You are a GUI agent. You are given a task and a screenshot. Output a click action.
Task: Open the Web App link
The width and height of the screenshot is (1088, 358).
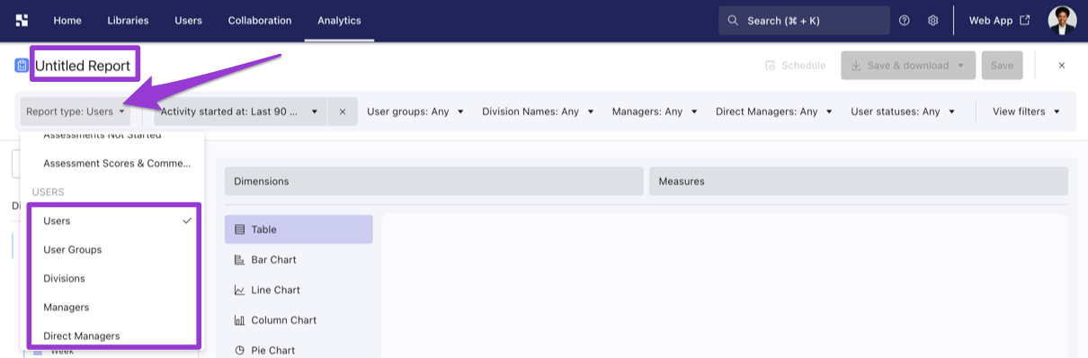tap(999, 21)
